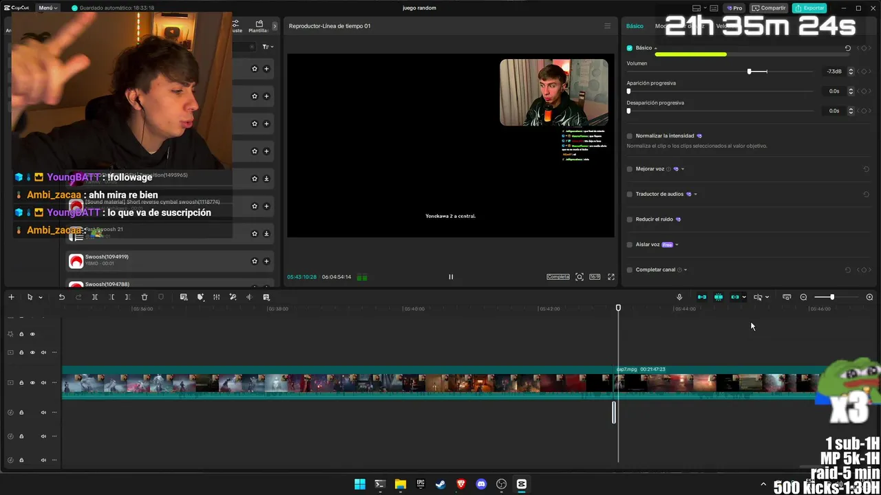Switch to the Básico audio tab
The image size is (881, 495).
(635, 26)
